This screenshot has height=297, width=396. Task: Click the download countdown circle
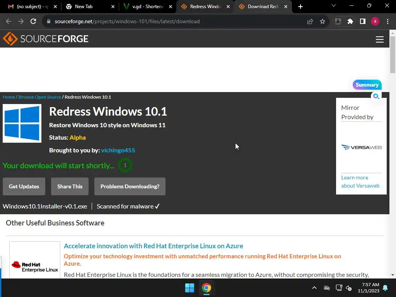[x=125, y=165]
